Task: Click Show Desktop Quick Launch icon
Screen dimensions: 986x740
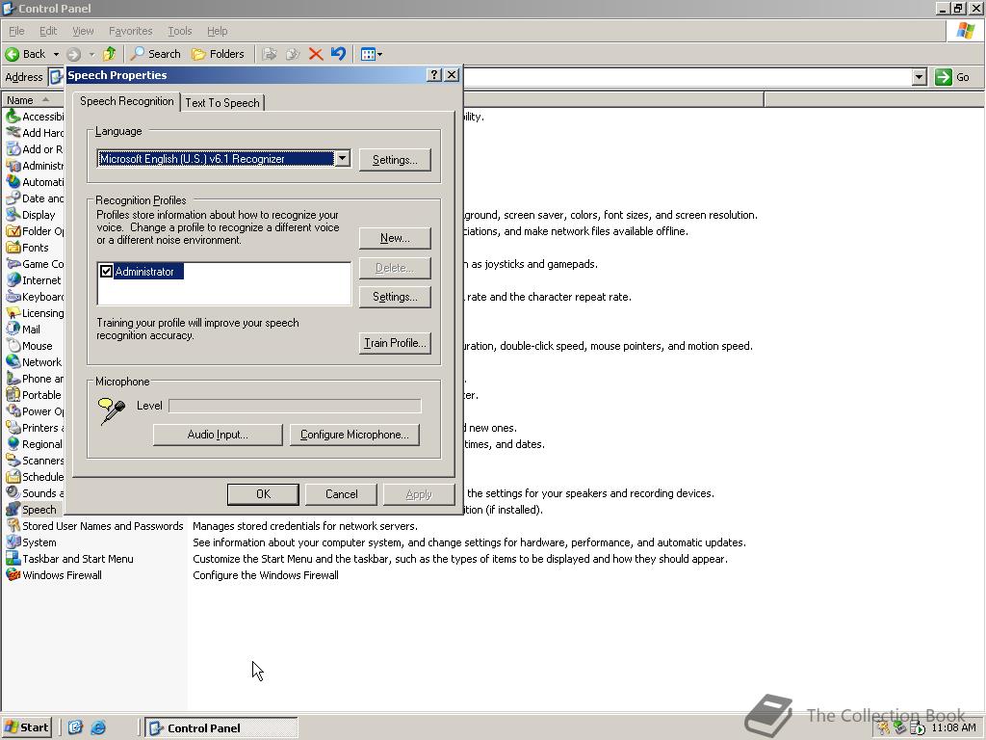Action: point(75,727)
